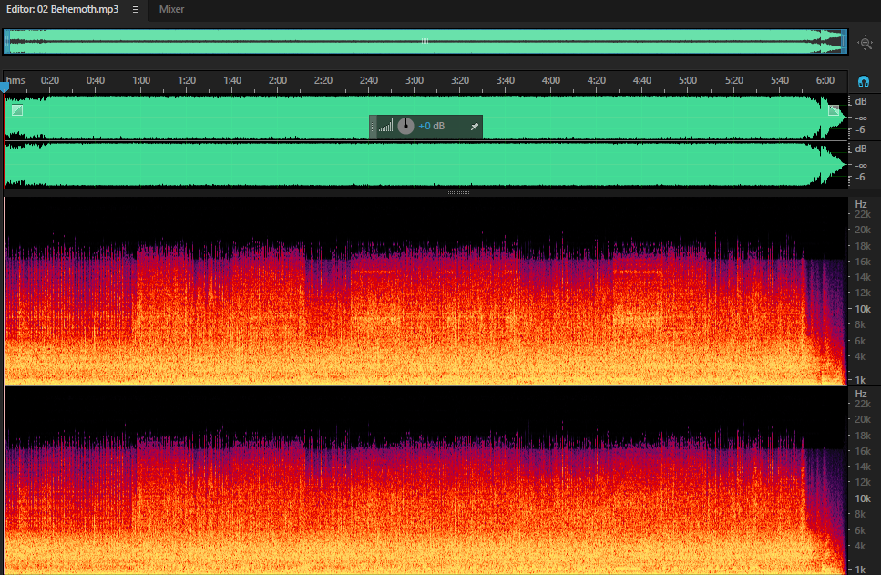Click the left channel dB scale label
Screen dimensions: 881x575
861,102
